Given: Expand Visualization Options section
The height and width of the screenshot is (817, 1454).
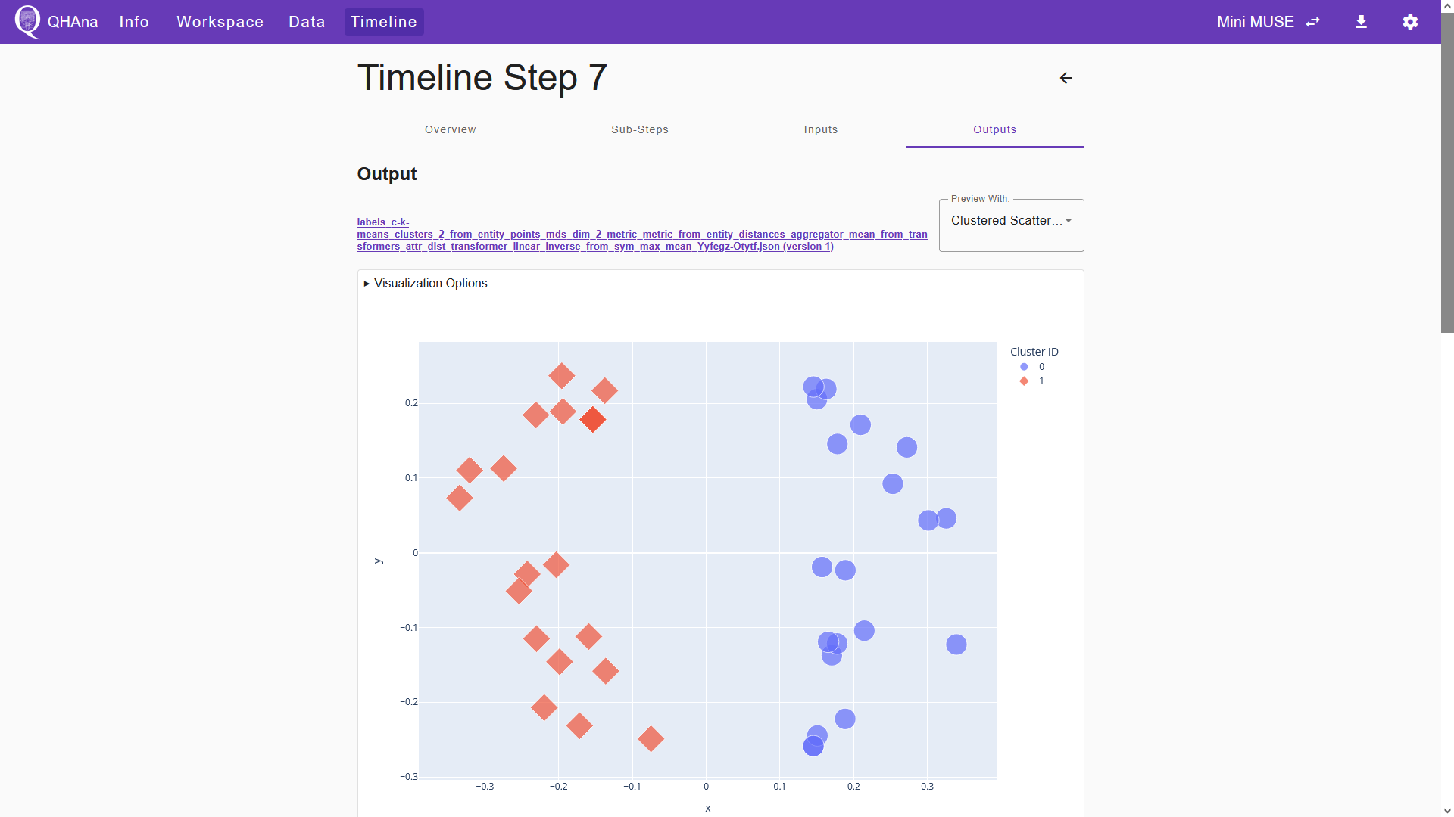Looking at the screenshot, I should (426, 284).
